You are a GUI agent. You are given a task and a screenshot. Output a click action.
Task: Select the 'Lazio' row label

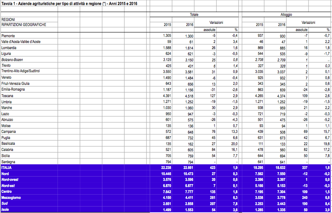coord(5,114)
